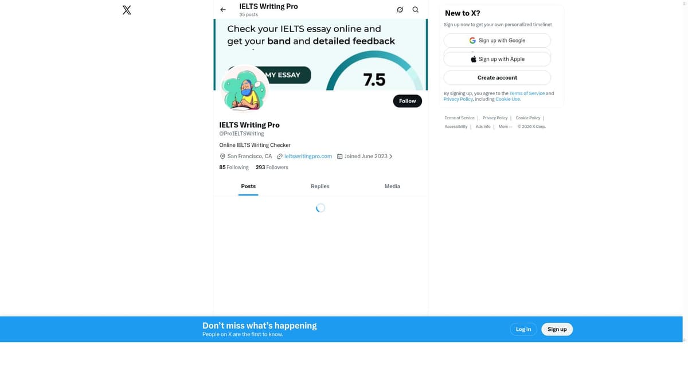Image resolution: width=688 pixels, height=387 pixels.
Task: Open search with the magnifier icon
Action: click(416, 10)
